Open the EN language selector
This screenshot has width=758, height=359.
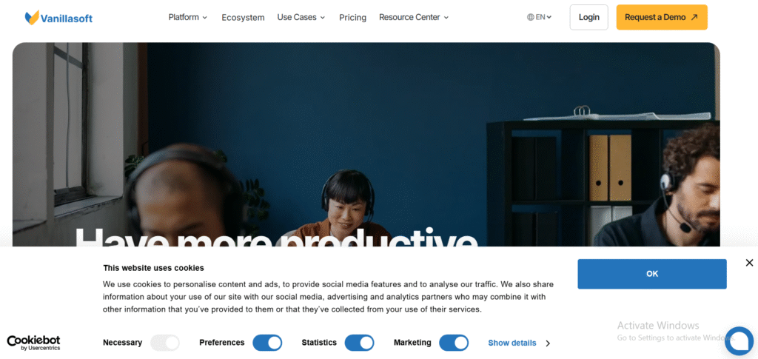pos(539,17)
